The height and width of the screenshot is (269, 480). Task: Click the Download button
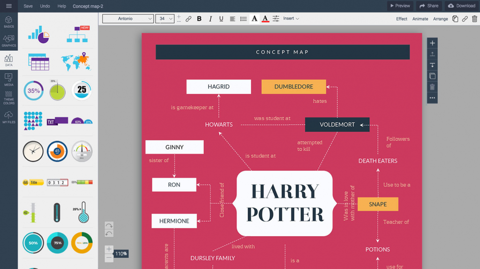(x=462, y=6)
